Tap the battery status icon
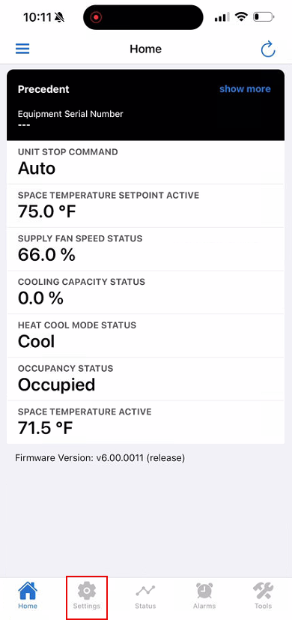 click(264, 17)
